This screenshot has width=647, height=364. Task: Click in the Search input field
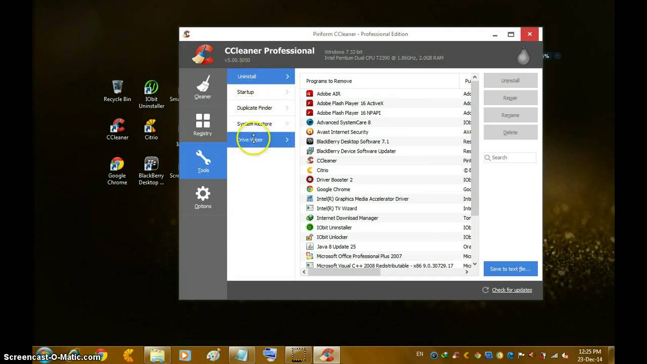pyautogui.click(x=510, y=157)
